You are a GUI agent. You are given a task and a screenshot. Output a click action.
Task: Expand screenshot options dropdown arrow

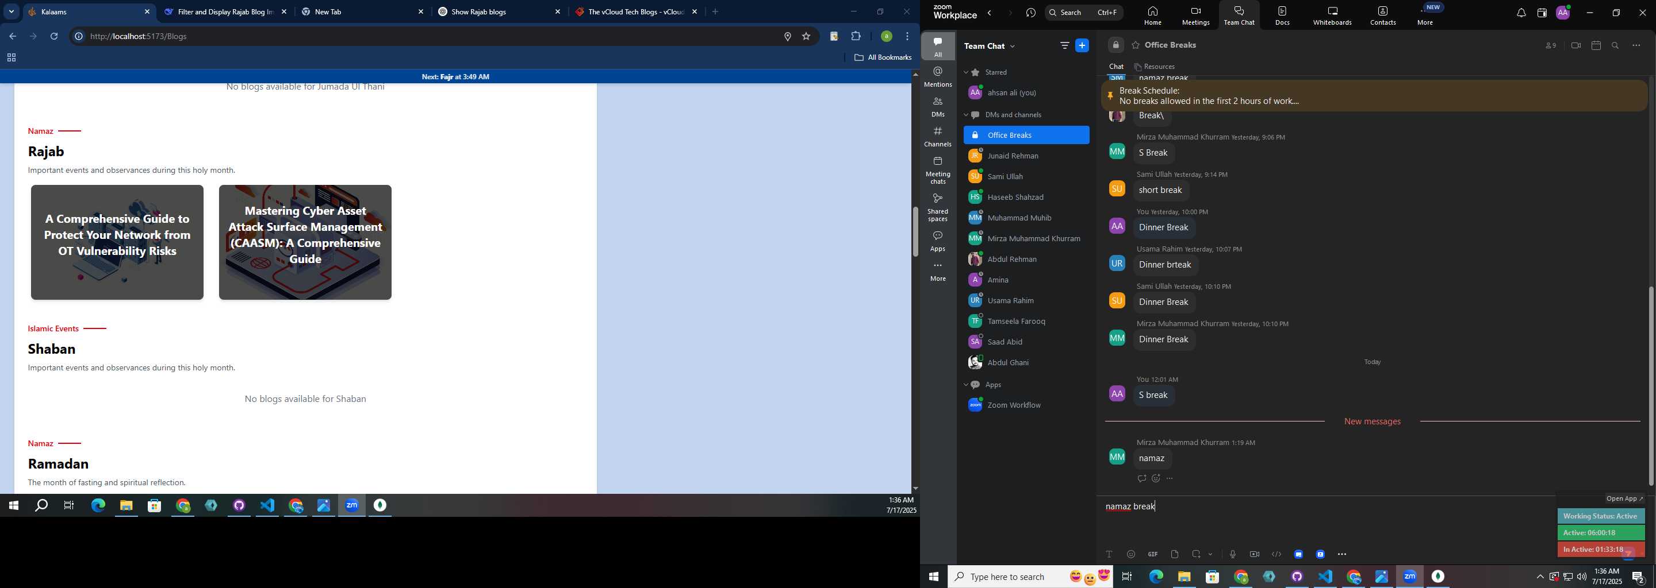pyautogui.click(x=1210, y=554)
